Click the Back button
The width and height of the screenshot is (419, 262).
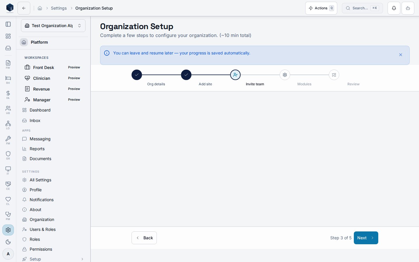click(144, 238)
